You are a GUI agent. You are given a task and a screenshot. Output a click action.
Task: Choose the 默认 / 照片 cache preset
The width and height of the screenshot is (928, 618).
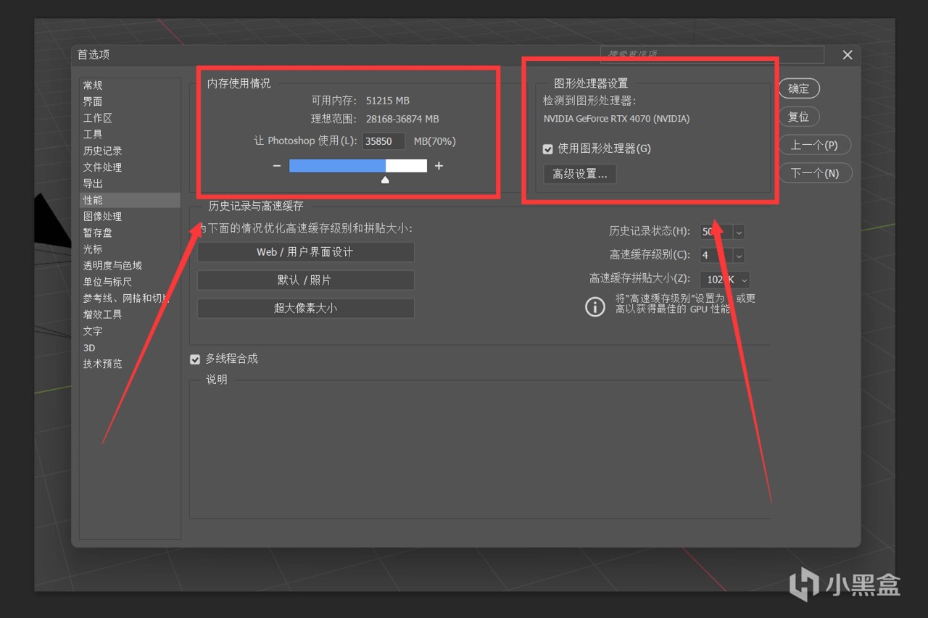pyautogui.click(x=305, y=280)
